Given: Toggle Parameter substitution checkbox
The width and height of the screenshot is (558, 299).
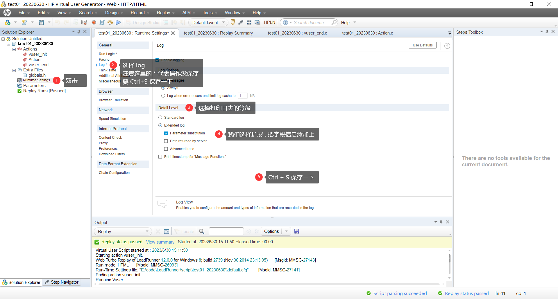Looking at the screenshot, I should pyautogui.click(x=166, y=133).
